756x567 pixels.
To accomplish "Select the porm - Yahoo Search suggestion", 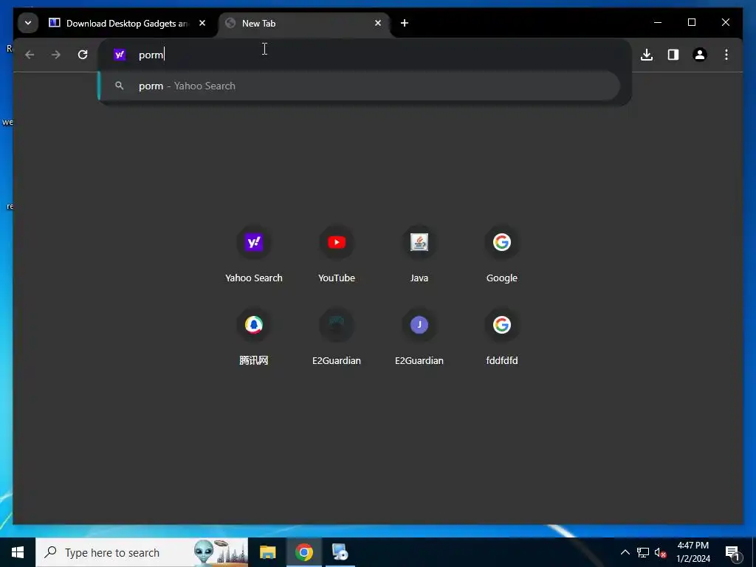I will [x=360, y=86].
